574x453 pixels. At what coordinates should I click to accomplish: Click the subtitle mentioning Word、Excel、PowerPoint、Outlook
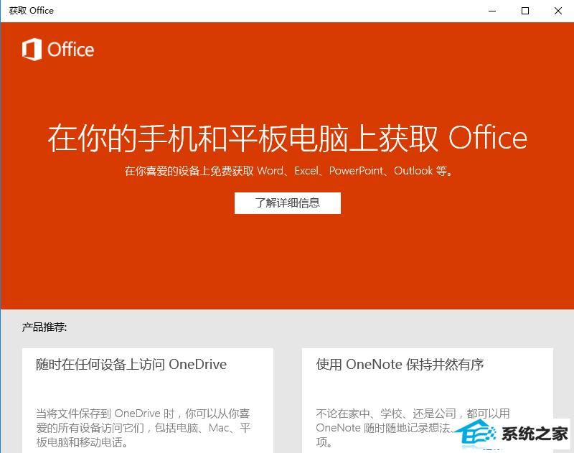pos(288,171)
